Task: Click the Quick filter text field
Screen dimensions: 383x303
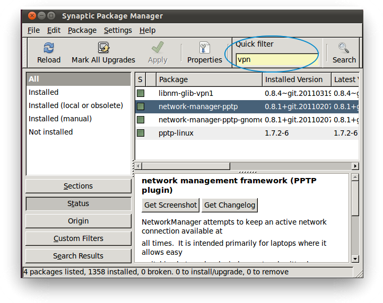Action: pos(277,59)
